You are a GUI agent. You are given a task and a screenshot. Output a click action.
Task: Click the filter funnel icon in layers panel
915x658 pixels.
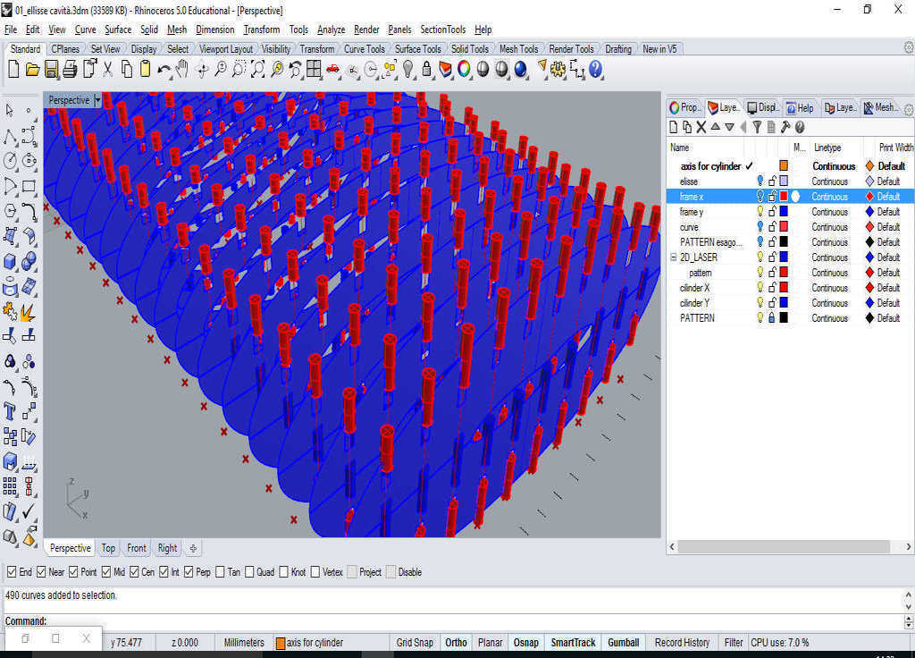pyautogui.click(x=757, y=127)
